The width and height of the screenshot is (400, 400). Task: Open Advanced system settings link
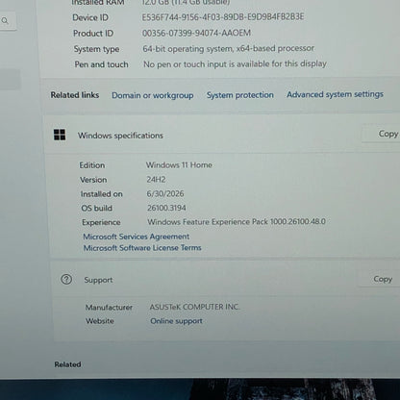click(x=335, y=94)
